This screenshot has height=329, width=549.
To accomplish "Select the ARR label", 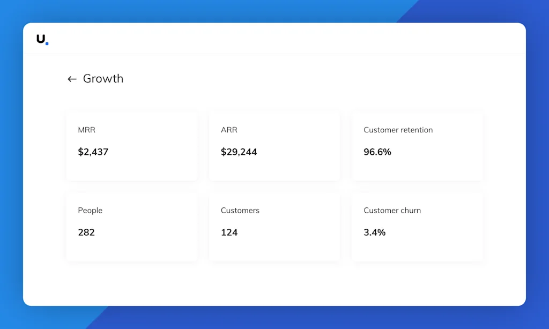I will click(x=229, y=130).
